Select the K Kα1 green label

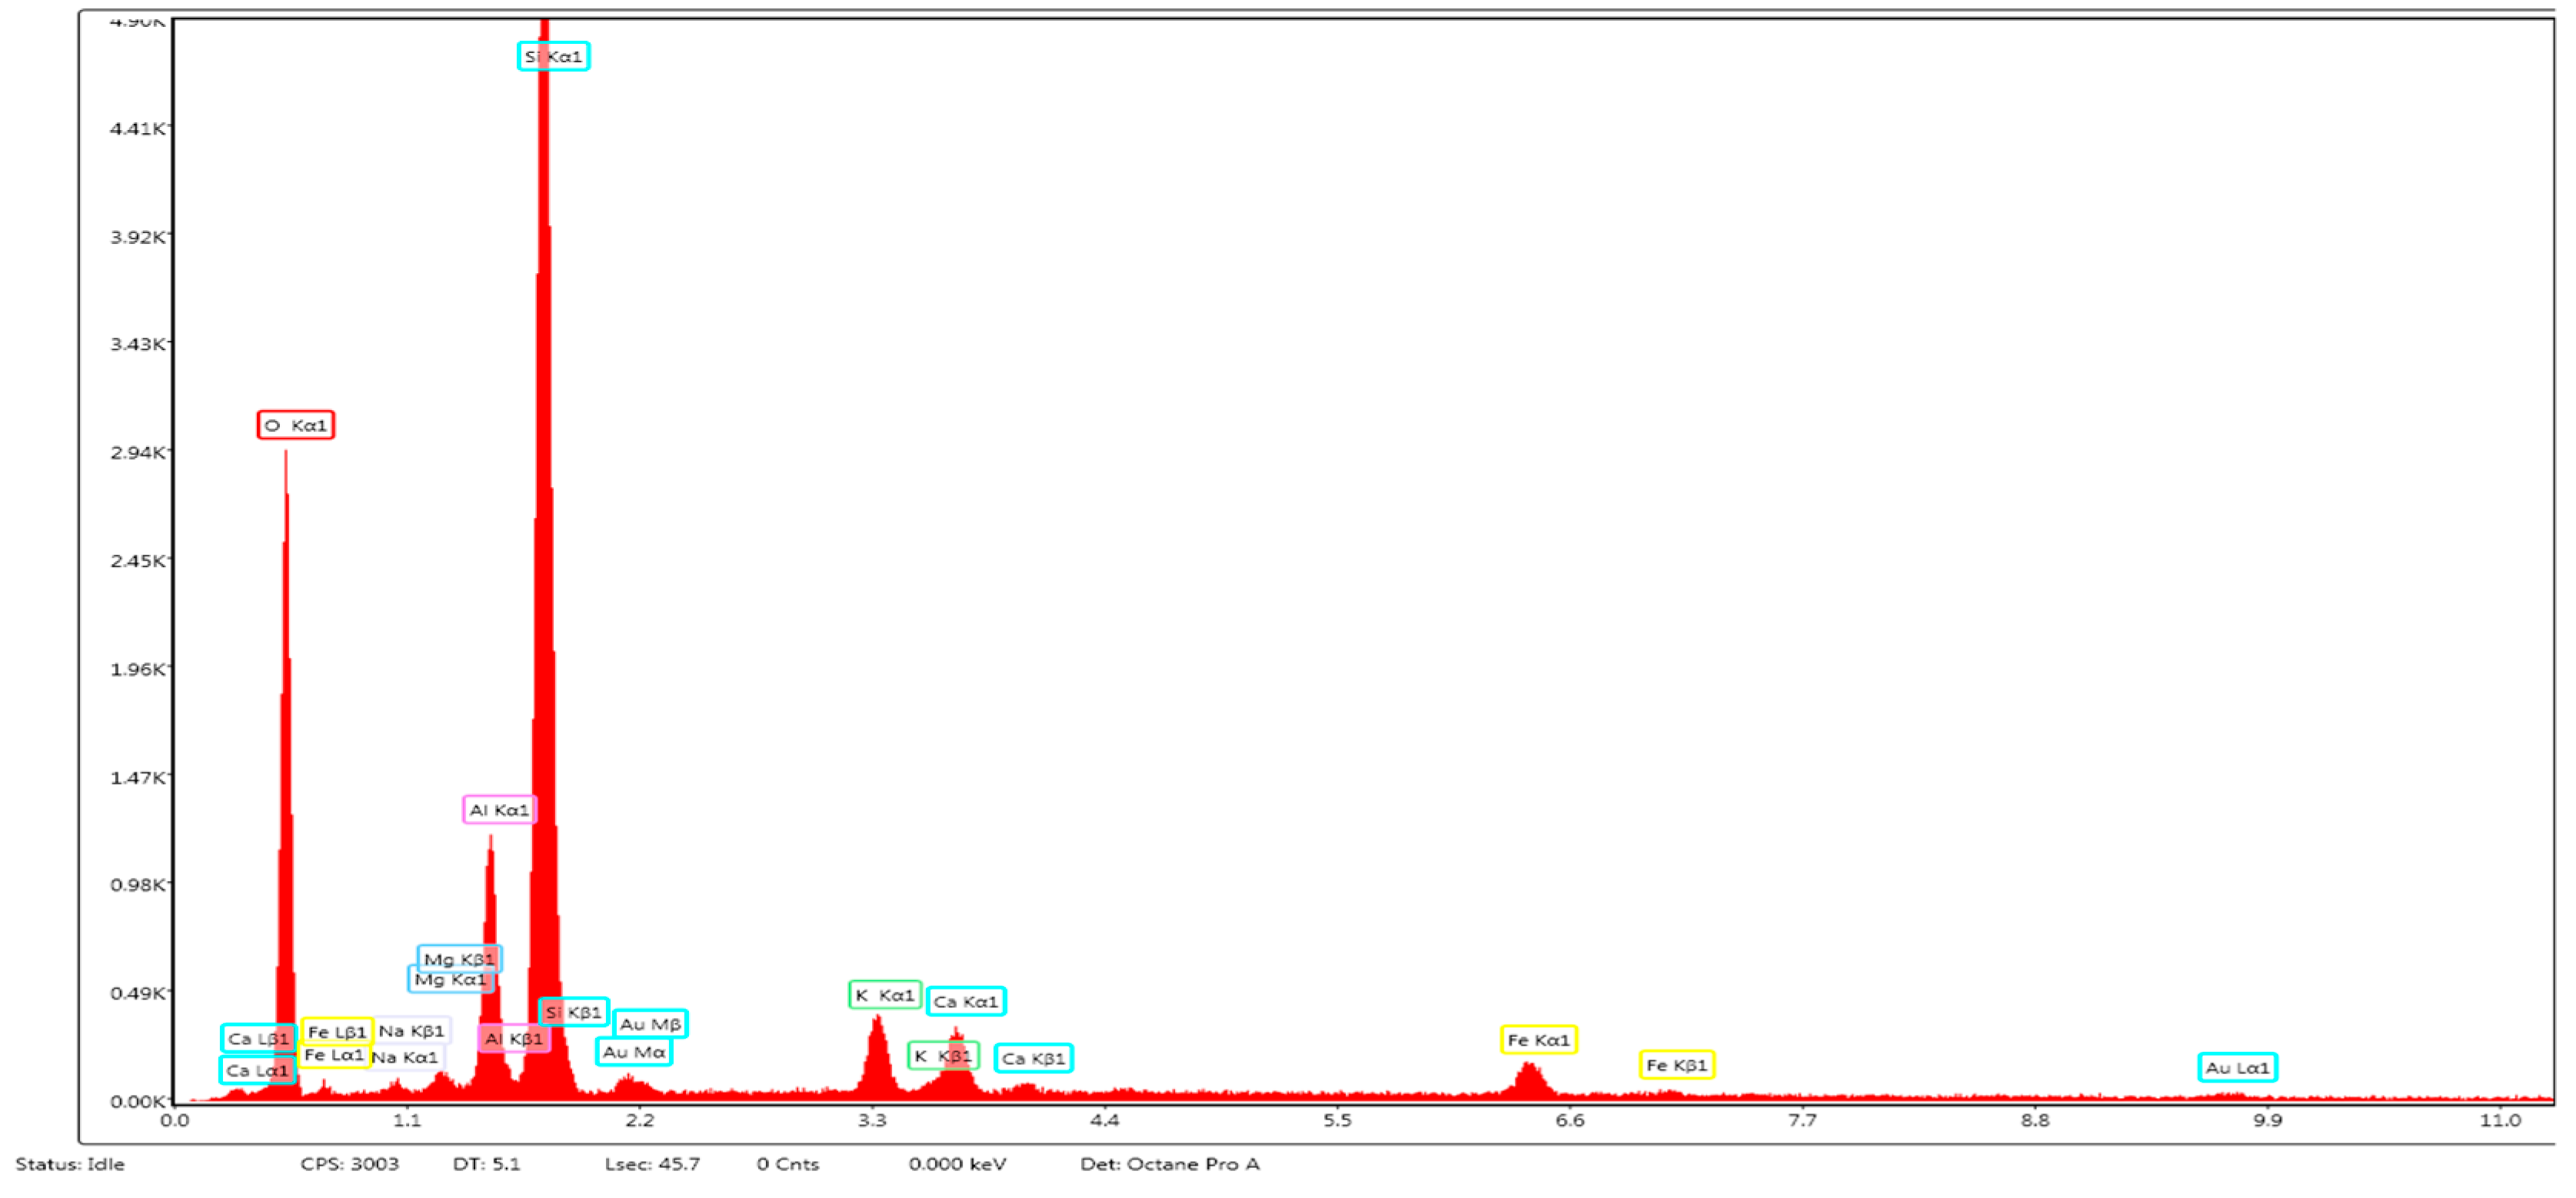(x=884, y=995)
